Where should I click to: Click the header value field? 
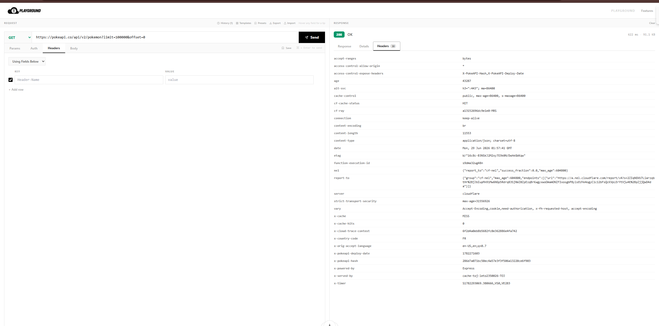[239, 80]
